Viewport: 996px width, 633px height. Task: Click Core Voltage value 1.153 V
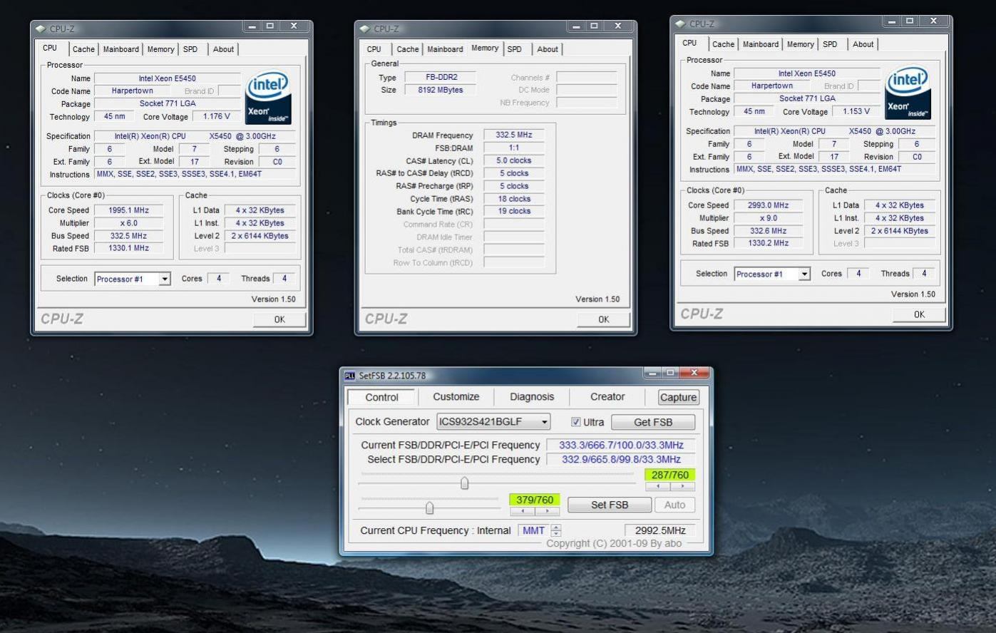click(x=856, y=111)
